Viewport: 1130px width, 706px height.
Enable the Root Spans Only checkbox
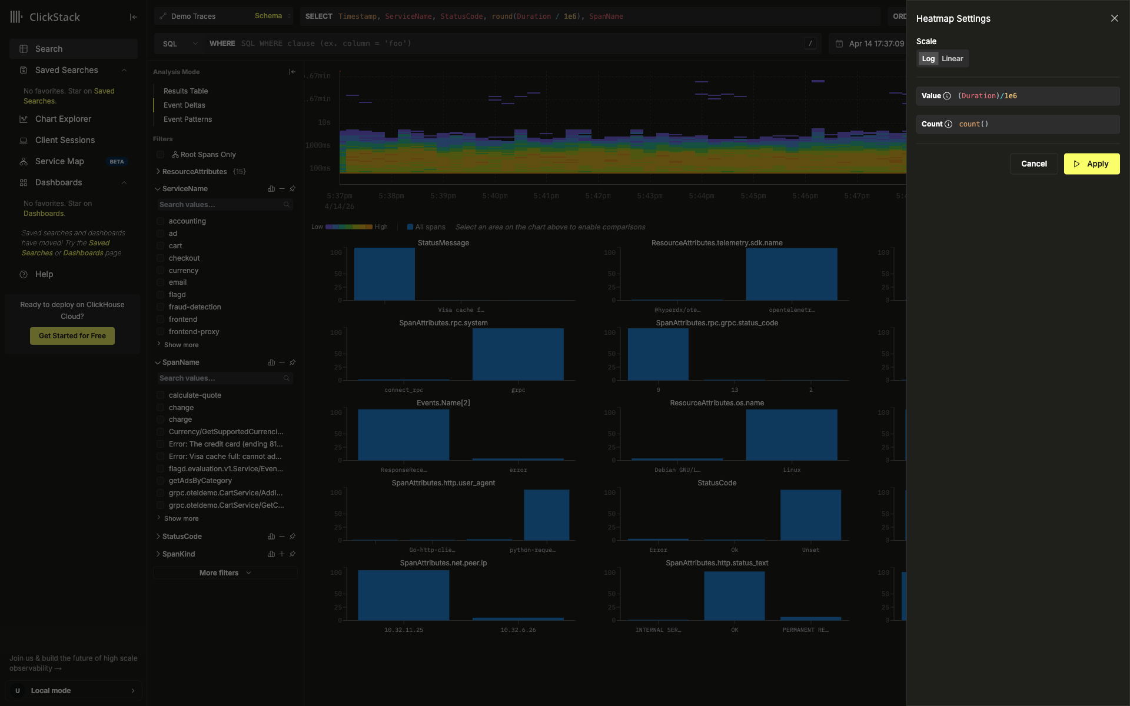[x=161, y=154]
